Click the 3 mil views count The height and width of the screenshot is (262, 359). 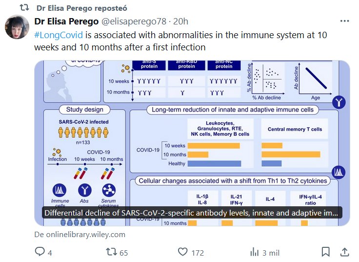pyautogui.click(x=271, y=253)
